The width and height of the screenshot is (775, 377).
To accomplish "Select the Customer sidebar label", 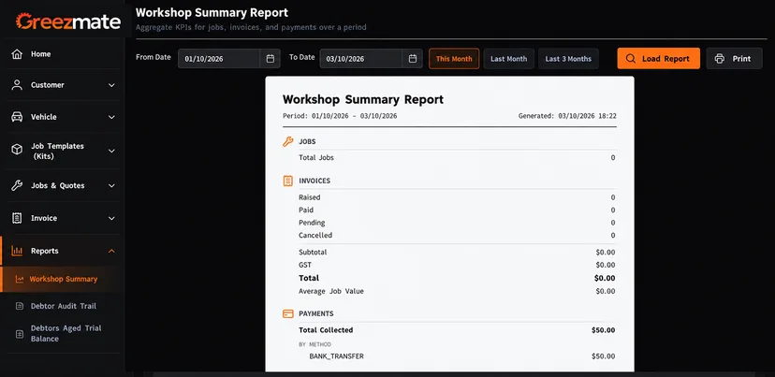I will point(48,85).
